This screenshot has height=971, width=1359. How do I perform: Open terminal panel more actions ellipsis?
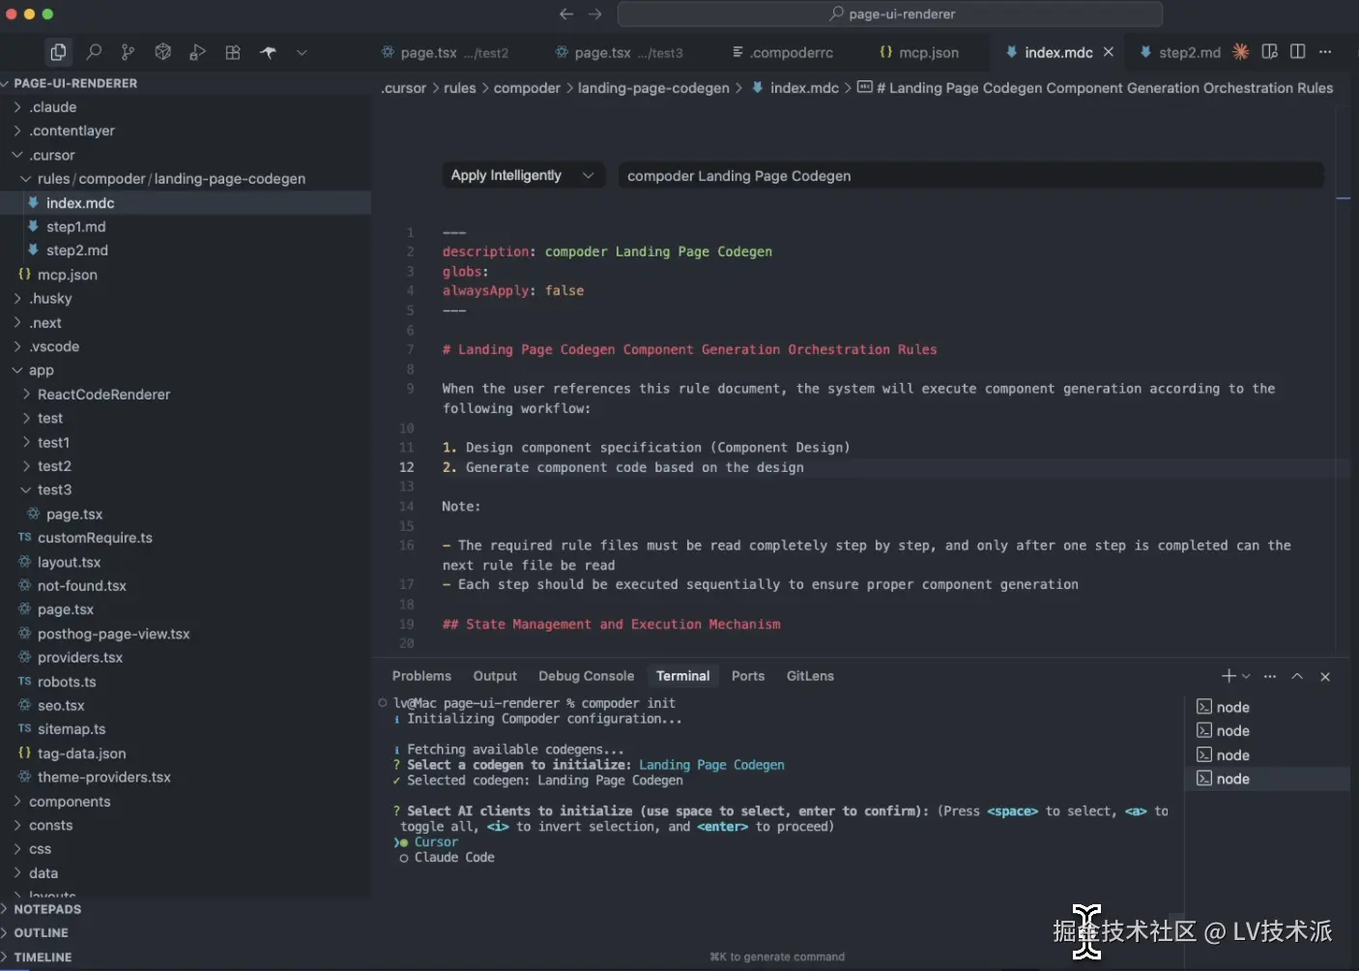point(1270,676)
